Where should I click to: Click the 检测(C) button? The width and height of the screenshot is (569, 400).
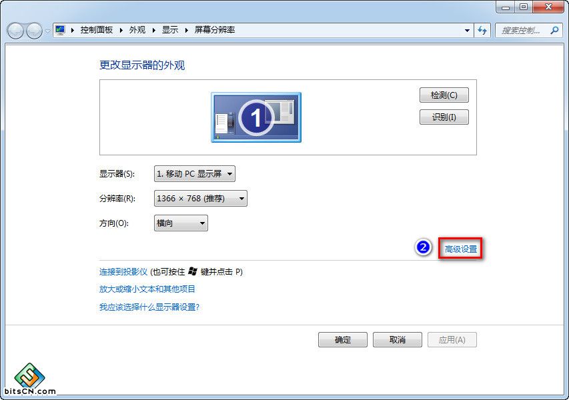(x=444, y=95)
